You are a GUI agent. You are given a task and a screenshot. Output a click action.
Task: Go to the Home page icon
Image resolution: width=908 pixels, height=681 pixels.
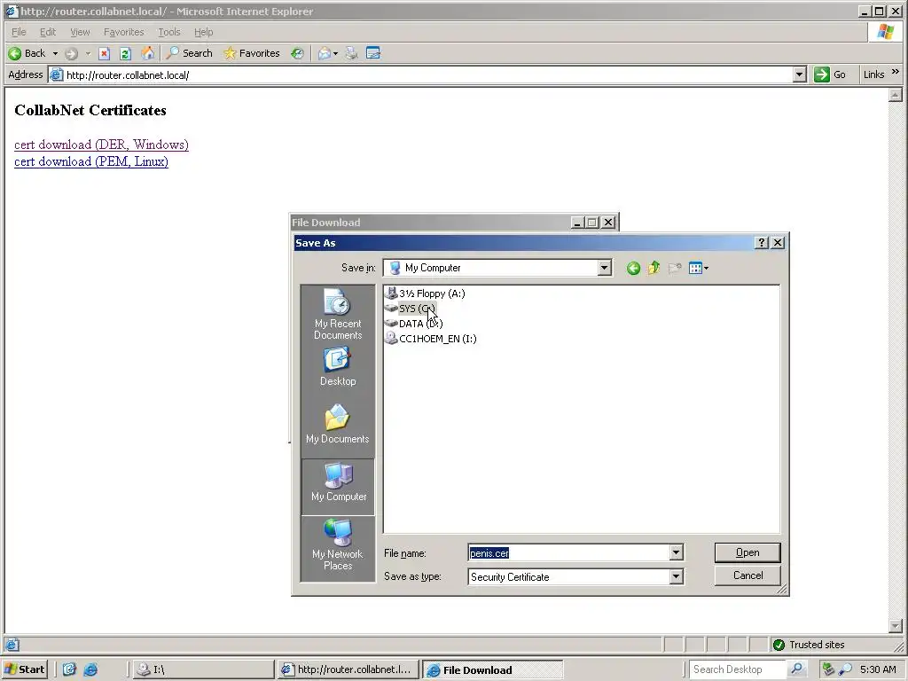point(148,53)
